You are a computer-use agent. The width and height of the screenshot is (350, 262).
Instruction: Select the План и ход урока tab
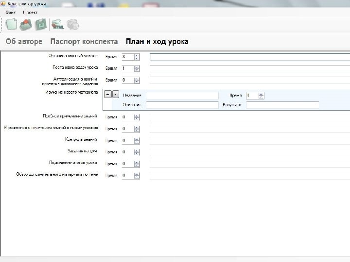(157, 41)
